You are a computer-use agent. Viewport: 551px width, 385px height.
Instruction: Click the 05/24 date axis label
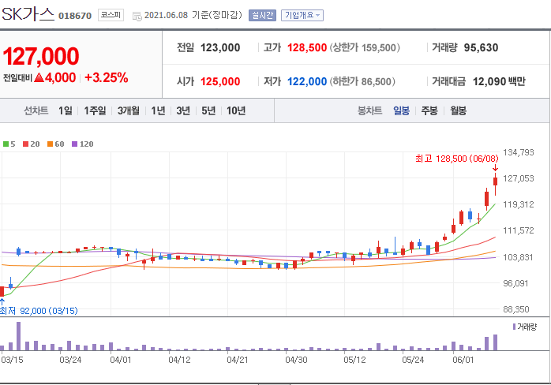point(413,360)
